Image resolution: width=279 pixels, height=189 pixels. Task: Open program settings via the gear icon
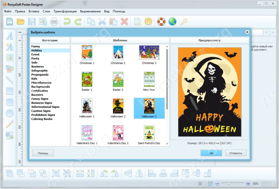click(148, 21)
